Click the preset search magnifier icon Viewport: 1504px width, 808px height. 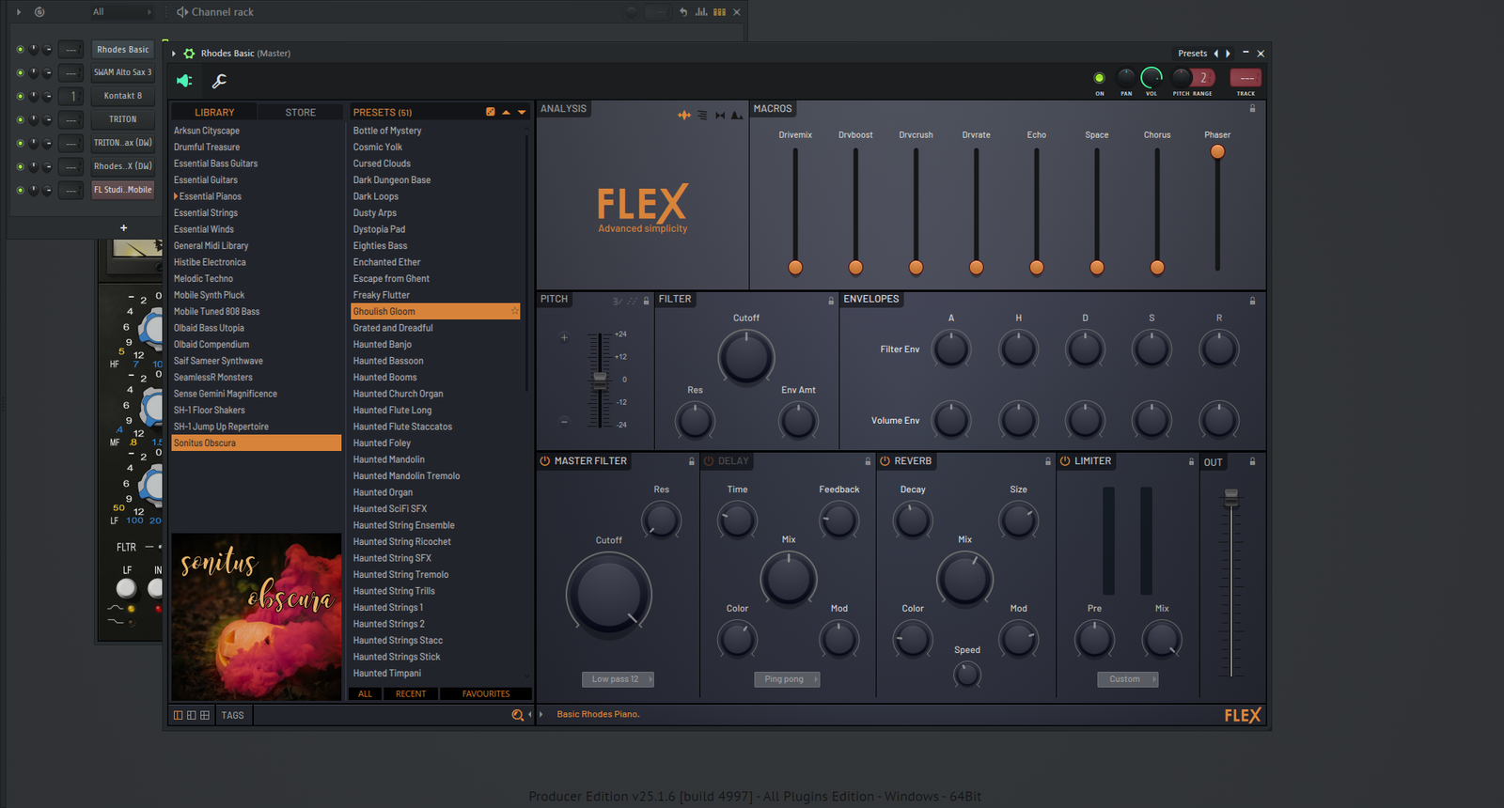517,715
